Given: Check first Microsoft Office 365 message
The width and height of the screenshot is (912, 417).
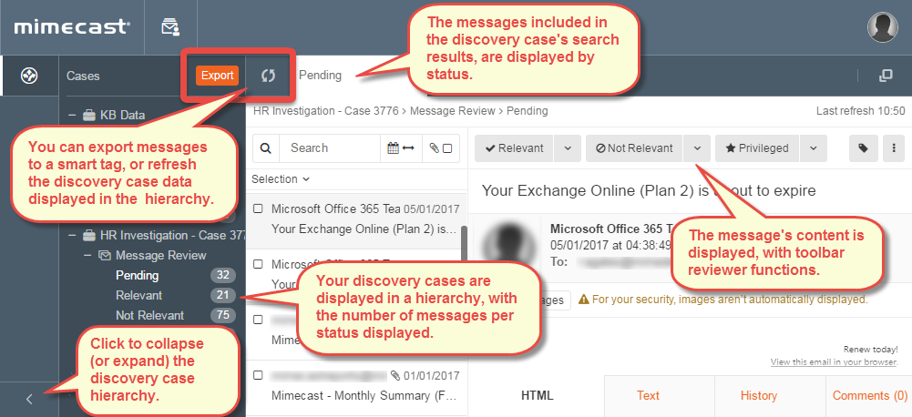Looking at the screenshot, I should (x=258, y=208).
